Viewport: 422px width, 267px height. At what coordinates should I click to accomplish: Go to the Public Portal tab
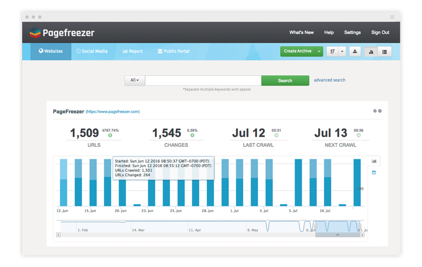(174, 51)
